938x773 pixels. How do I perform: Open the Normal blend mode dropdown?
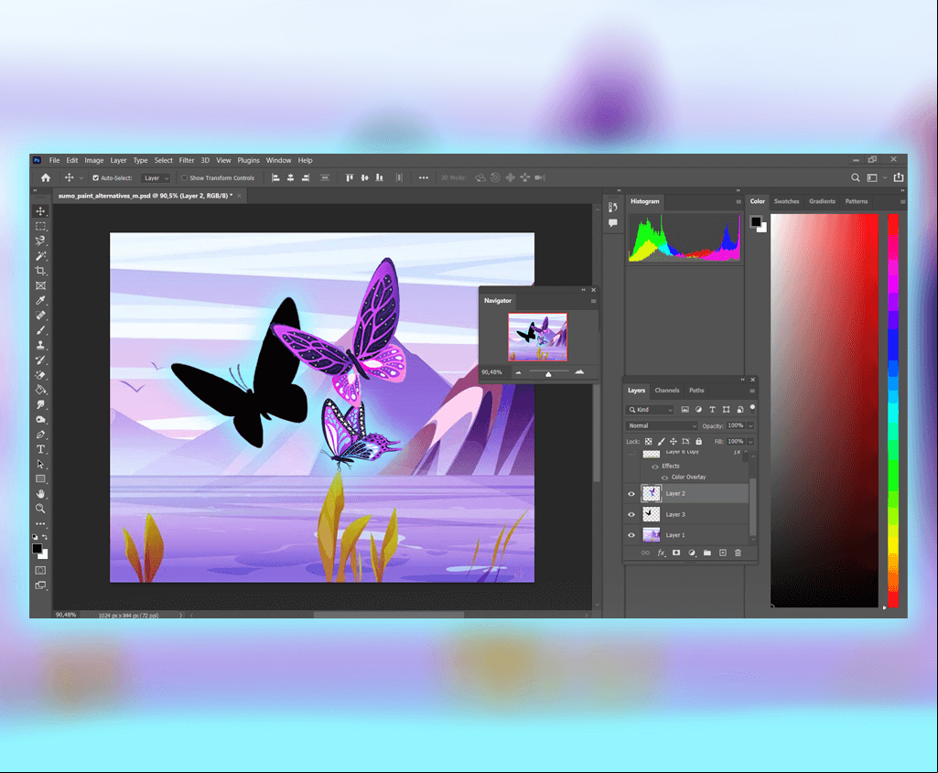[x=662, y=425]
